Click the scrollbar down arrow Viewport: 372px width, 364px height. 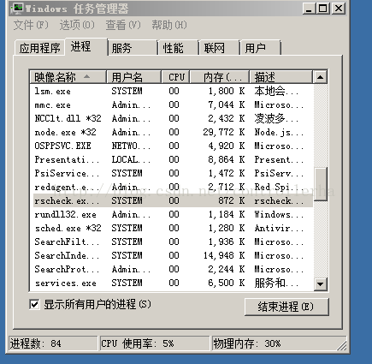(320, 284)
